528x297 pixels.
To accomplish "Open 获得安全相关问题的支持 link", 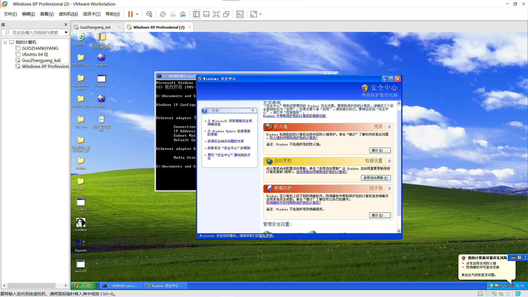I will click(x=226, y=141).
